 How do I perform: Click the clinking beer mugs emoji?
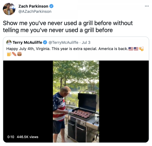point(141,49)
